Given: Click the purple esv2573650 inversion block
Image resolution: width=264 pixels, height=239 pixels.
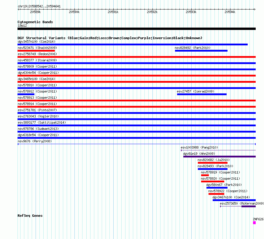Looking at the screenshot, I should (x=249, y=206).
